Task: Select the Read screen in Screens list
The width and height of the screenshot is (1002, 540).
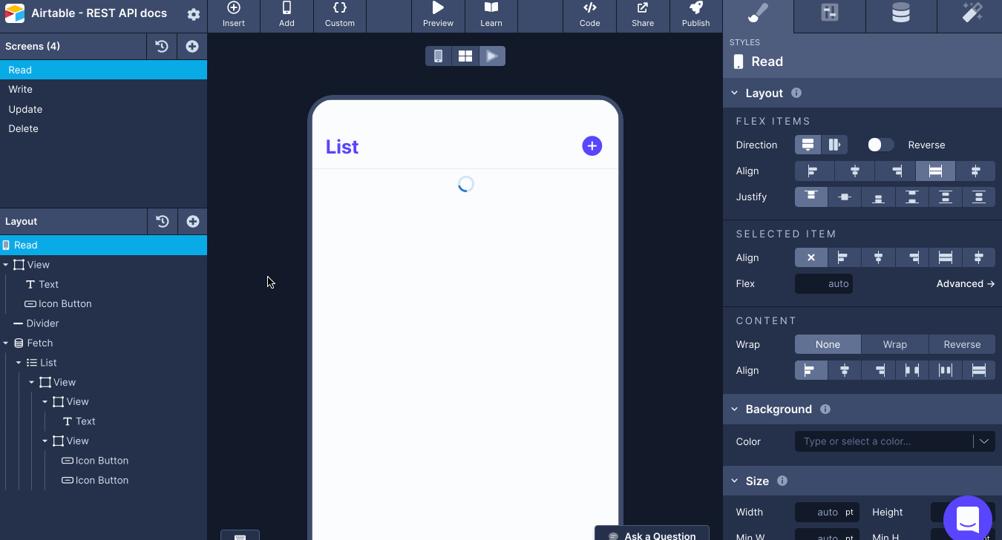Action: tap(103, 70)
